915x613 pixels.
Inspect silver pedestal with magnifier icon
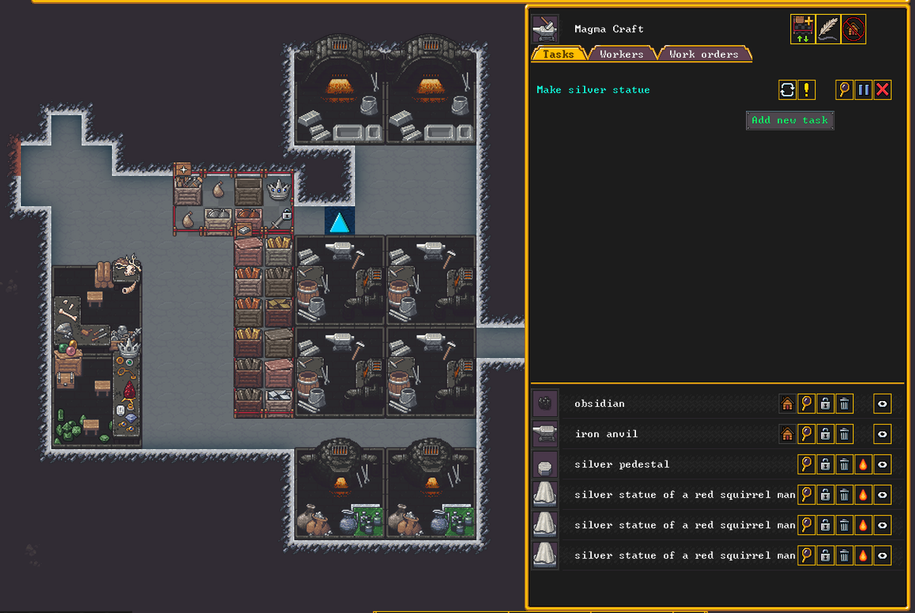pyautogui.click(x=806, y=464)
